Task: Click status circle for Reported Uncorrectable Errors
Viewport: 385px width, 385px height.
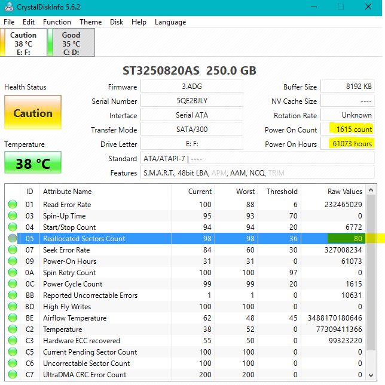Action: point(13,295)
